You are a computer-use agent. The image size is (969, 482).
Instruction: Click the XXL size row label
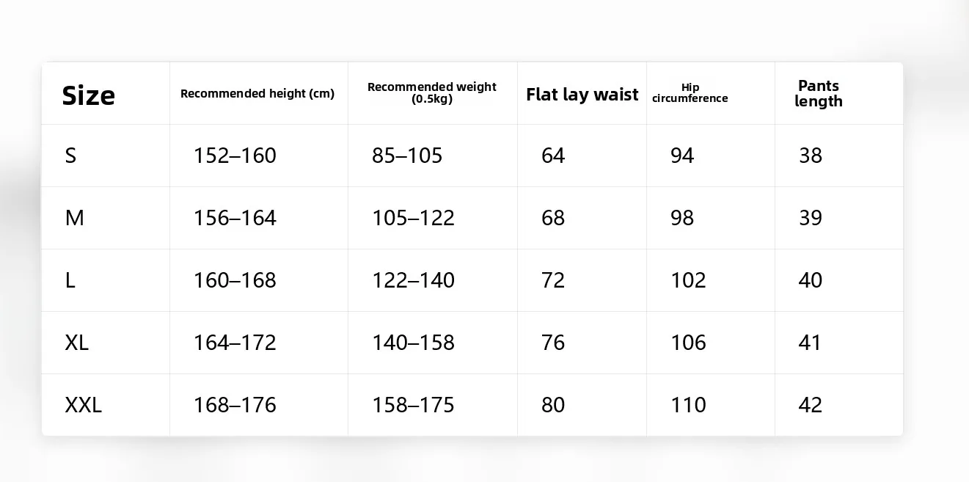click(84, 405)
